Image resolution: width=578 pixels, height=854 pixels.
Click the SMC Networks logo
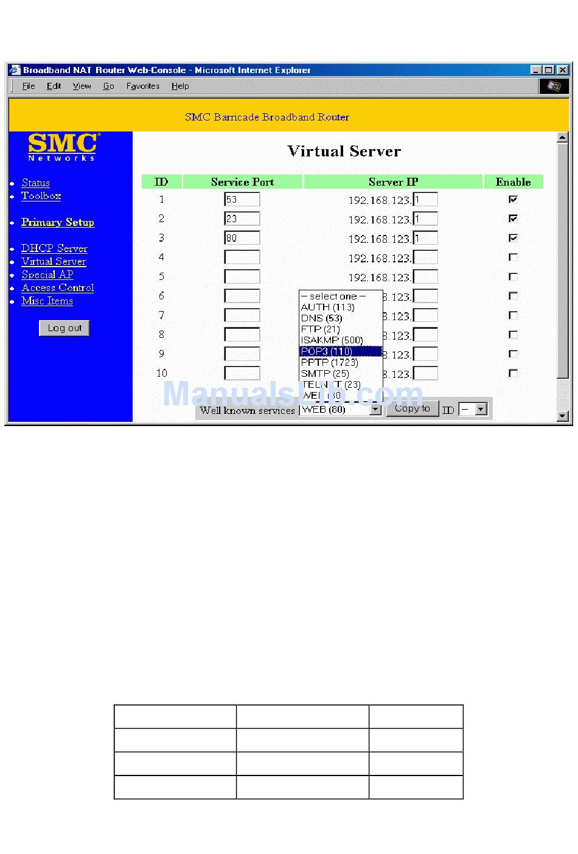(63, 147)
